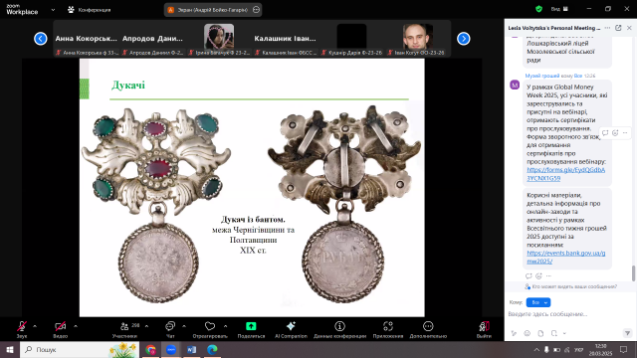This screenshot has width=637, height=358.
Task: Open Microsoft Edge from the taskbar
Action: pos(212,349)
